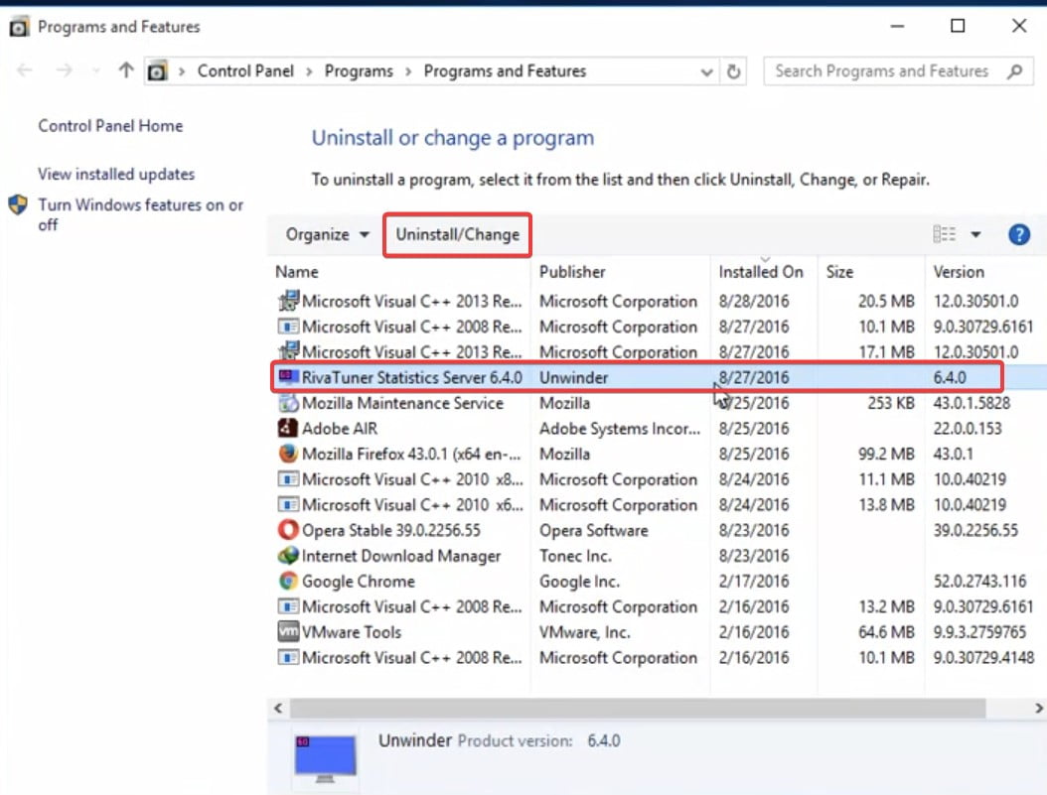Click the Back navigation arrow
Screen dimensions: 1047x795
[x=25, y=70]
